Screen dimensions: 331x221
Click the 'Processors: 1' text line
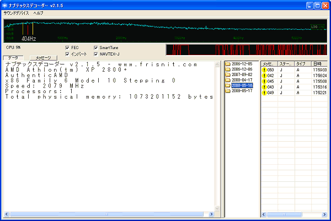tap(39, 91)
